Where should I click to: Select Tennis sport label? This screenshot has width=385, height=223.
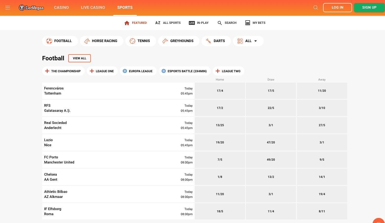144,41
